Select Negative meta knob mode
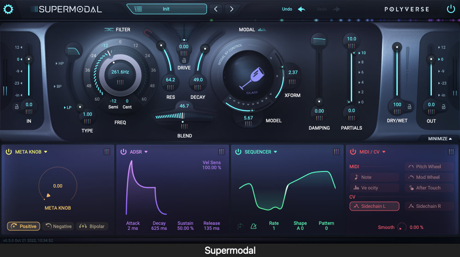This screenshot has width=460, height=257. click(x=59, y=226)
